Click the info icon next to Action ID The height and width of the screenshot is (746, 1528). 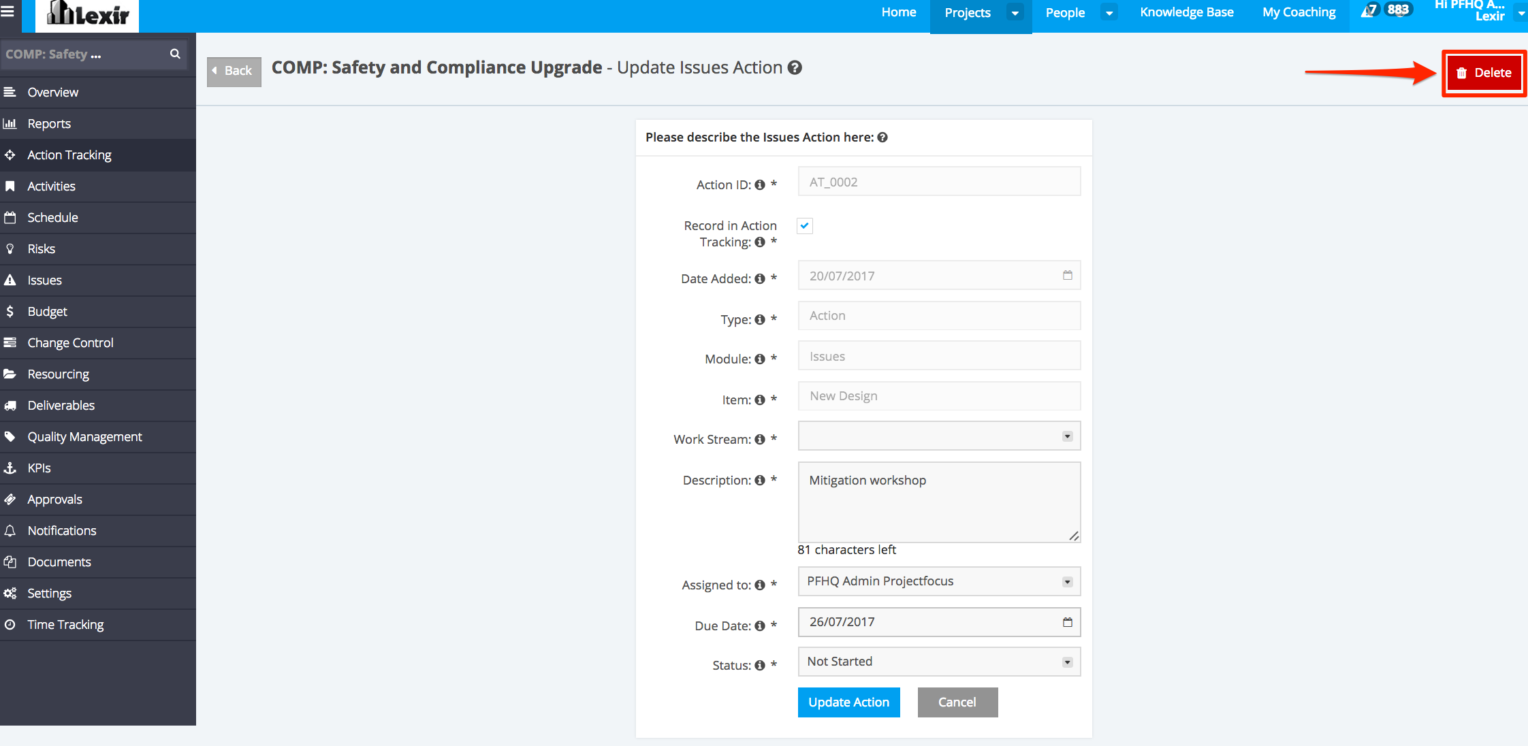point(760,185)
